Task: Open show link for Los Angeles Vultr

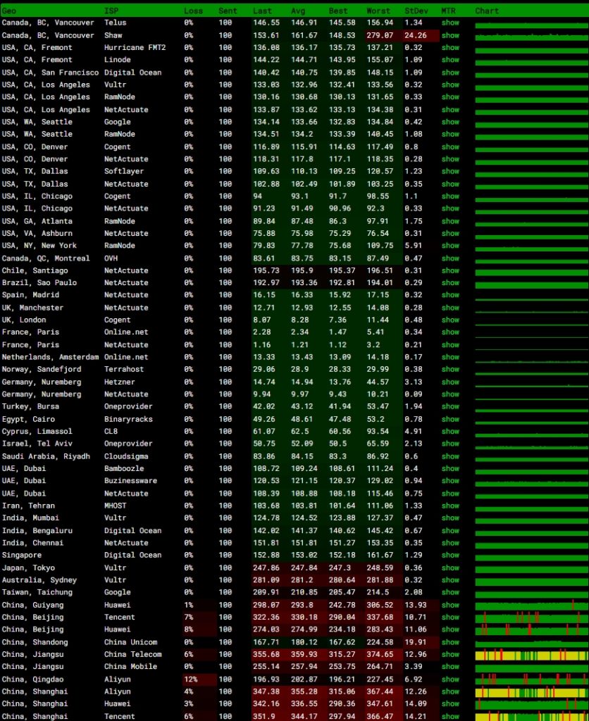Action: click(x=450, y=84)
